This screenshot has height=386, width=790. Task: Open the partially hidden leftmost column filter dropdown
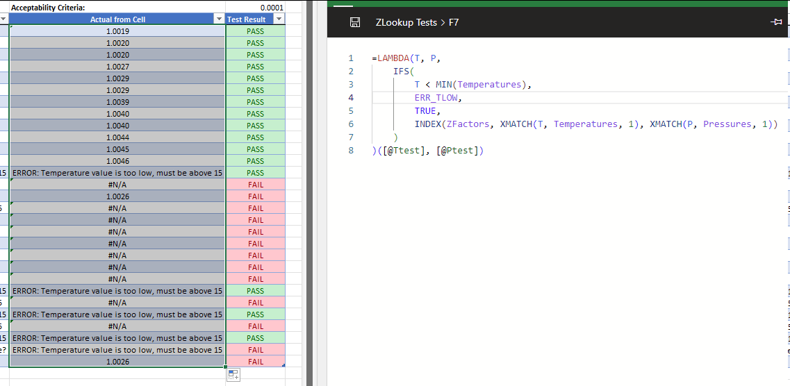tap(3, 19)
